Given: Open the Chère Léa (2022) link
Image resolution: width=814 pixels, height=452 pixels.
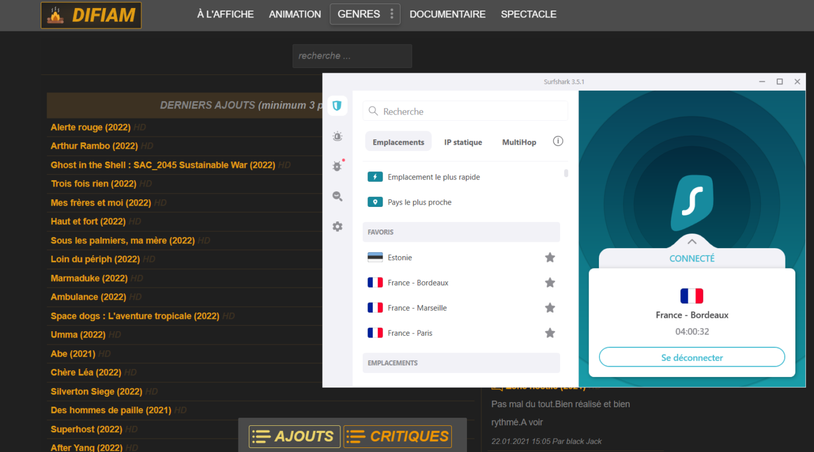Looking at the screenshot, I should point(85,372).
